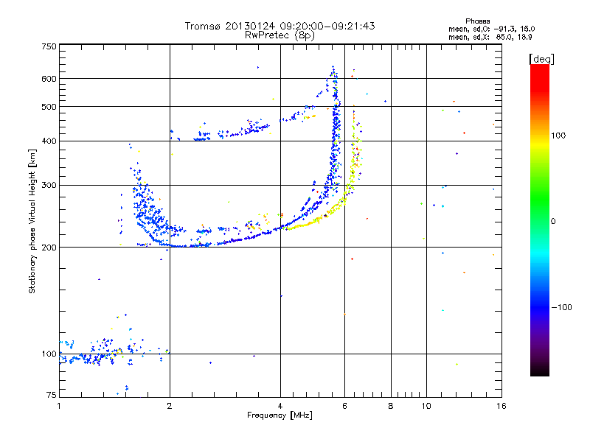
Task: Click the x-axis '6' tick label
Action: (x=344, y=406)
